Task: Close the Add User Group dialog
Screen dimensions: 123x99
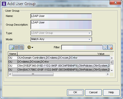Action: click(x=115, y=2)
